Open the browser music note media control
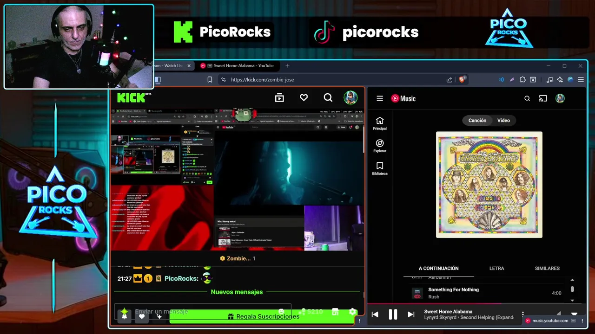 [549, 80]
